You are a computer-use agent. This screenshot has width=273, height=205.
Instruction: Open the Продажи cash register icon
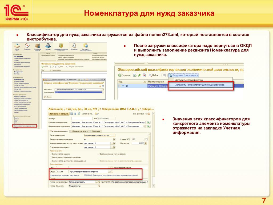click(x=48, y=46)
